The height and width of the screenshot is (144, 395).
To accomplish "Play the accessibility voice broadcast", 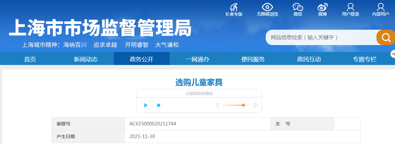I will (x=145, y=105).
